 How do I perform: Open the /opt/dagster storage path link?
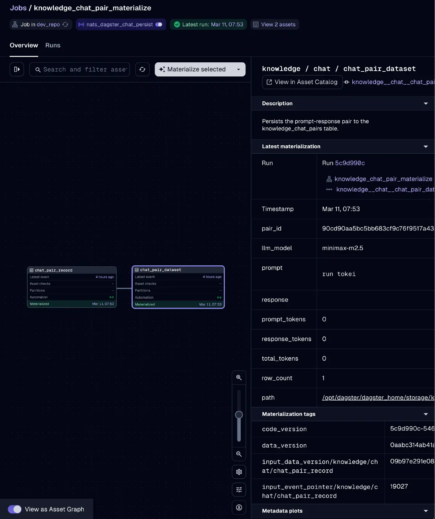click(378, 398)
